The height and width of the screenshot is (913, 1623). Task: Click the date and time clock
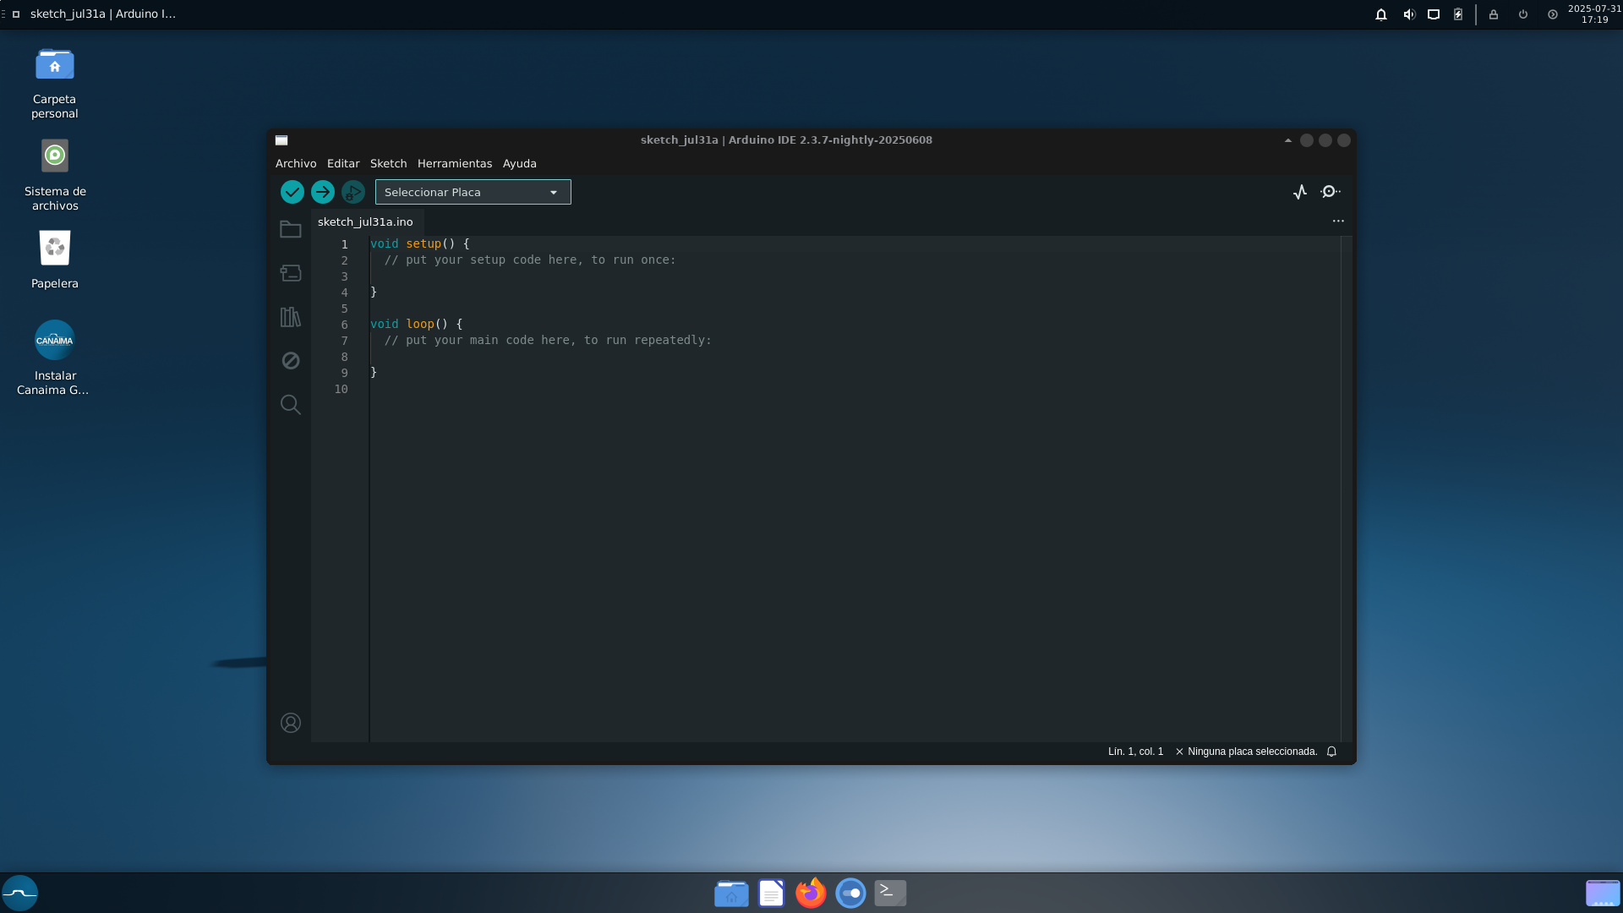[1594, 14]
